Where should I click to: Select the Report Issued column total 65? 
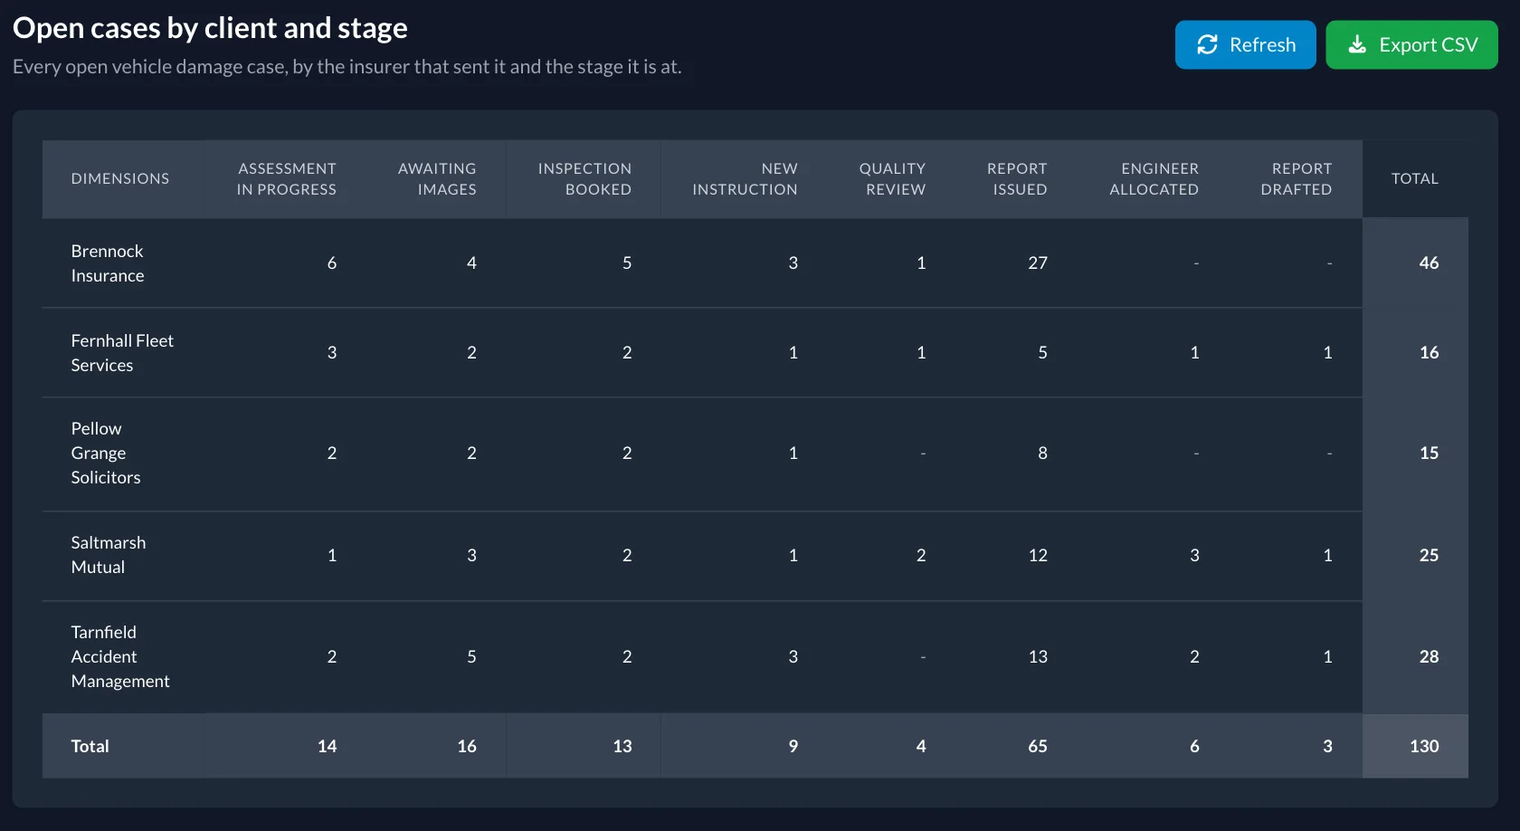tap(1038, 746)
